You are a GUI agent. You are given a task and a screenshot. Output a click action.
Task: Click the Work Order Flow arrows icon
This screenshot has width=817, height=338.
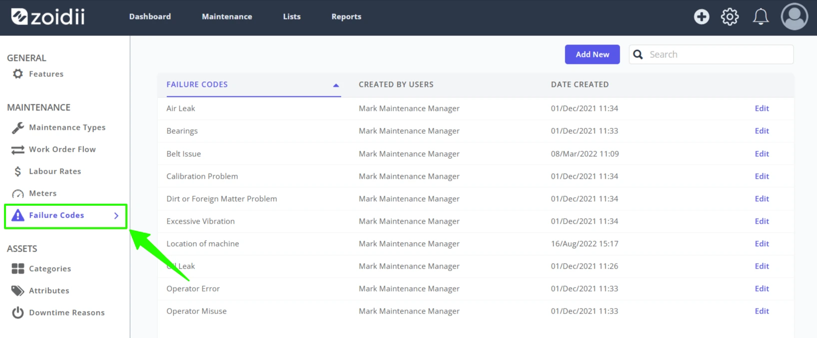(x=18, y=150)
